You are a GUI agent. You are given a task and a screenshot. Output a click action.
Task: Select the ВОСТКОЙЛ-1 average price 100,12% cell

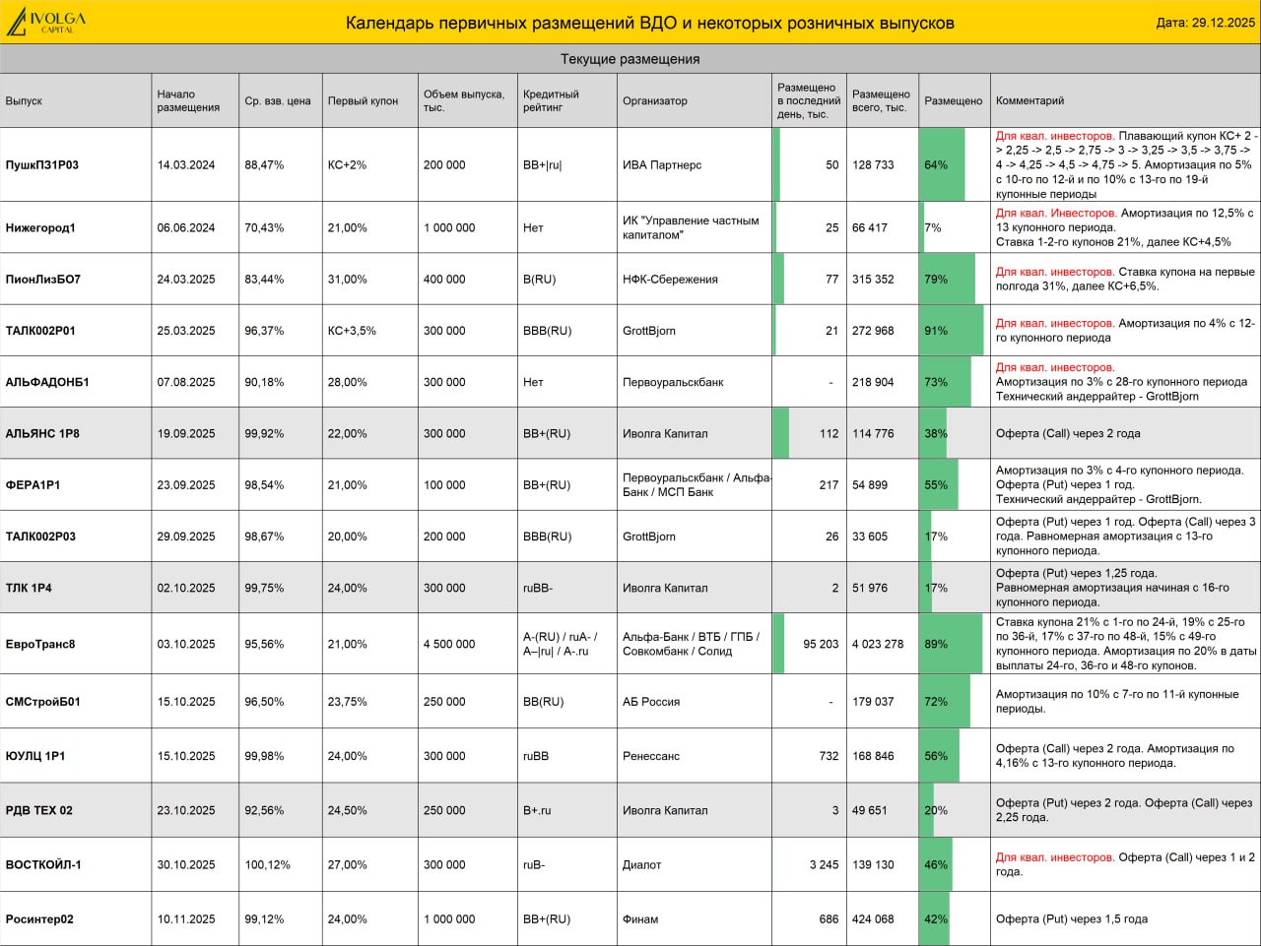(281, 864)
